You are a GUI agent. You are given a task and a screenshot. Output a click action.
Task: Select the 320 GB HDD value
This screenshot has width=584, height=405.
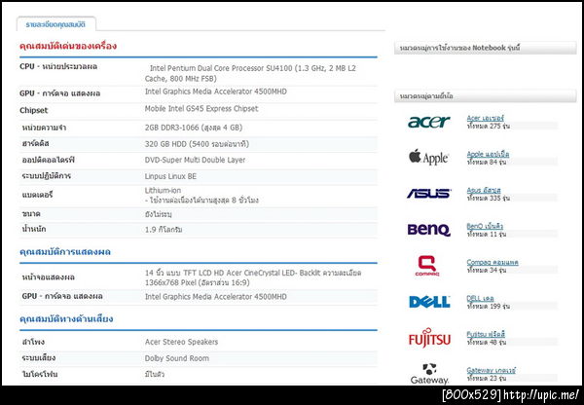click(x=197, y=144)
